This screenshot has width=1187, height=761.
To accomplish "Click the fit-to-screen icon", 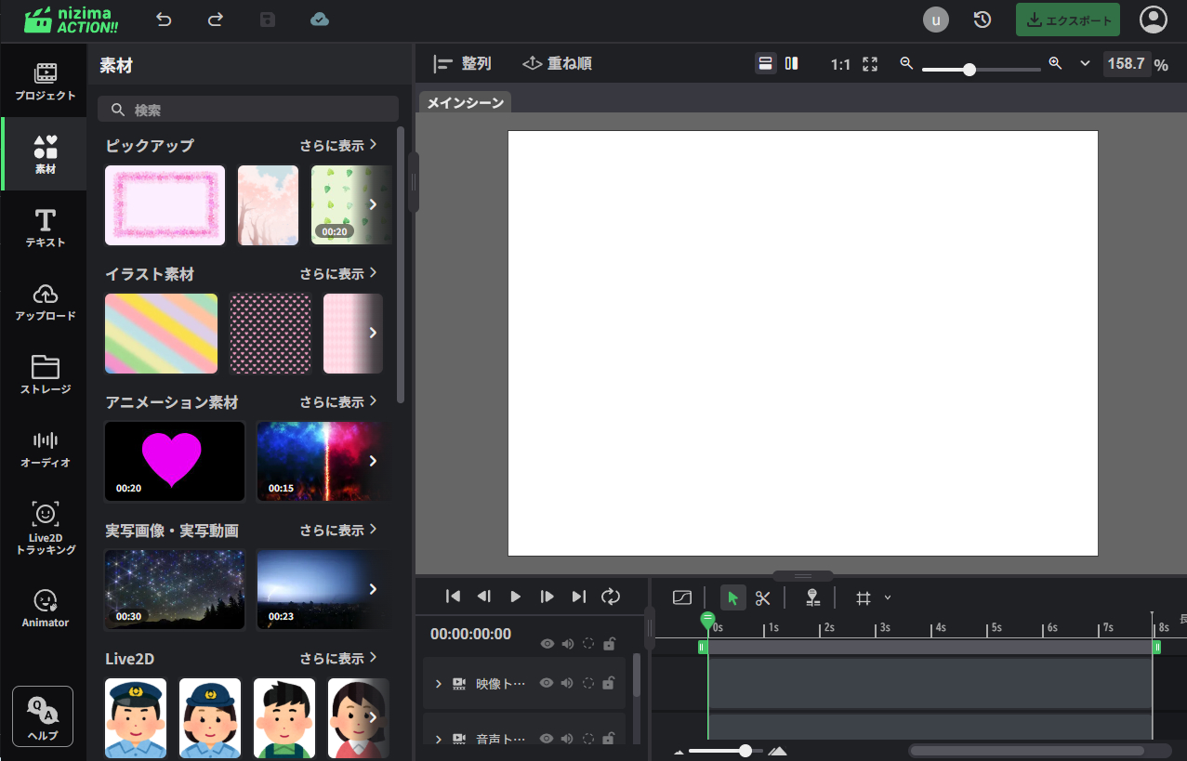I will (870, 64).
